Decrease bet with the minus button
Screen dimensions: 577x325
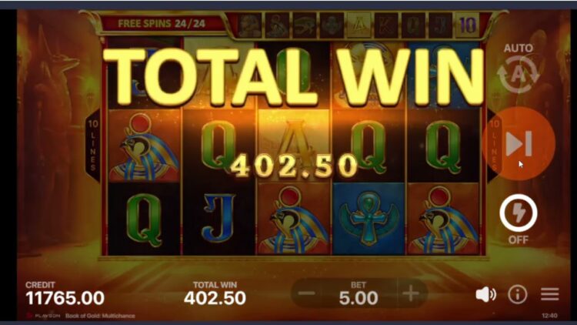pyautogui.click(x=306, y=293)
